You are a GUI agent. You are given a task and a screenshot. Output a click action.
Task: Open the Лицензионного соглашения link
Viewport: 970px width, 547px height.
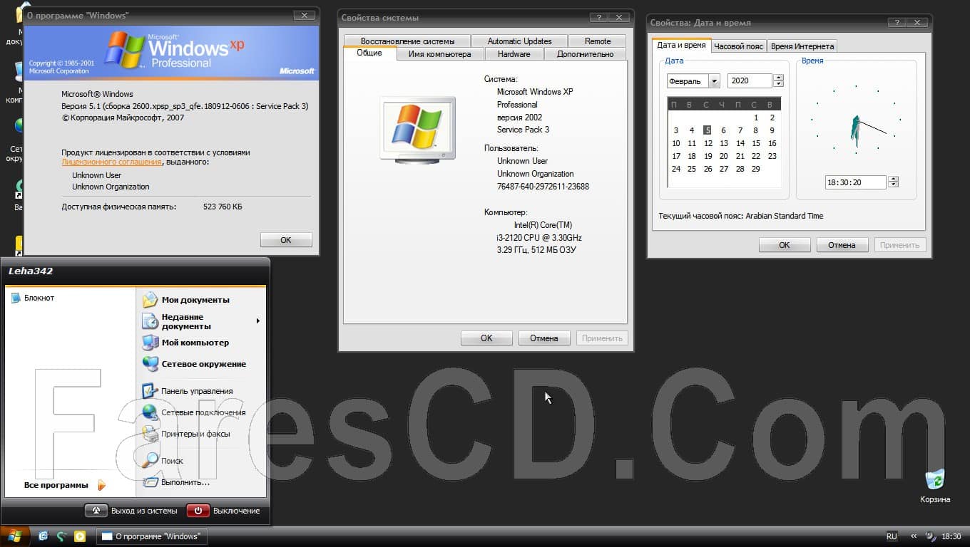point(111,162)
